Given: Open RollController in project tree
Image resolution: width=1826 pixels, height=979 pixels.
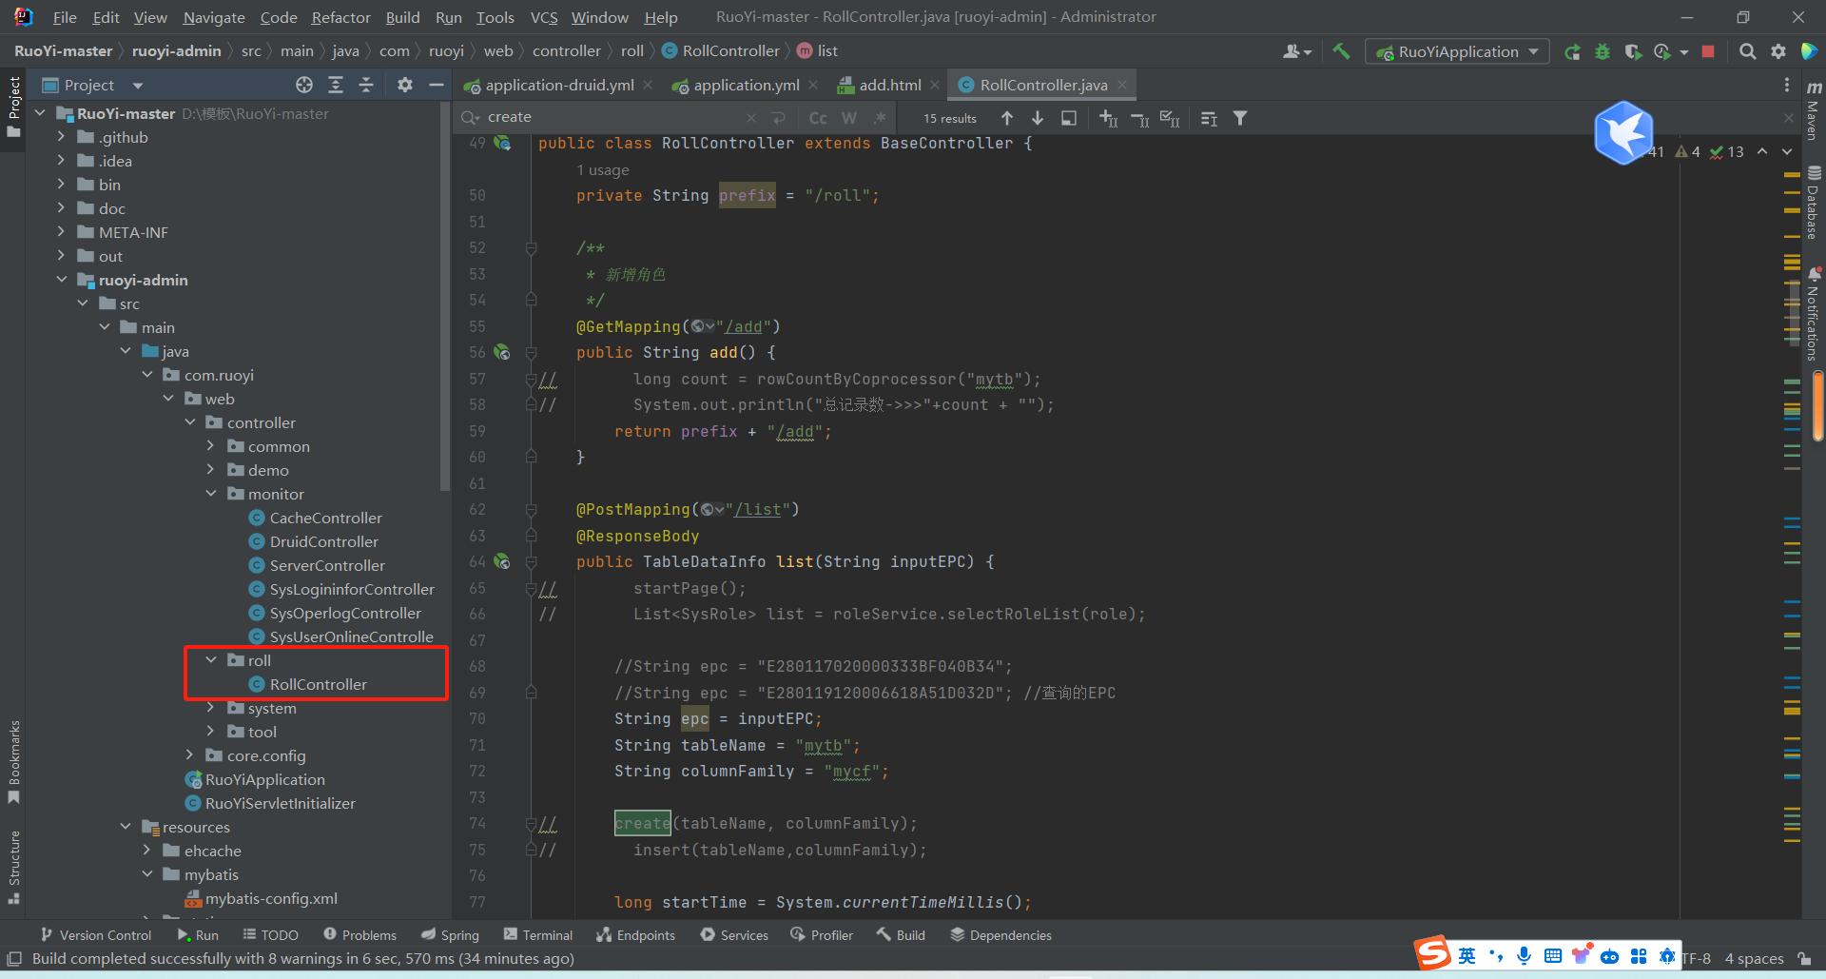Looking at the screenshot, I should (318, 684).
